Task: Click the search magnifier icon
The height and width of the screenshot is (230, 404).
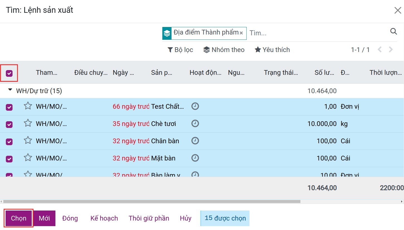Action: (x=393, y=31)
